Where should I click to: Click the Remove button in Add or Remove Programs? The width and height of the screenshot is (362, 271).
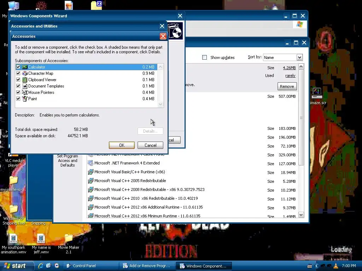click(287, 86)
